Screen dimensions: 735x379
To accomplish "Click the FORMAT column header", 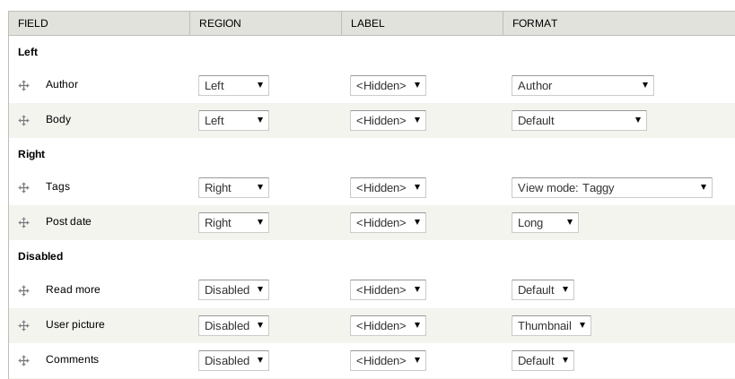I will pos(618,23).
